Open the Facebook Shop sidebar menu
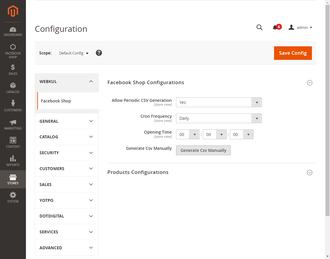Viewport: 330px width, 259px height. 13,51
